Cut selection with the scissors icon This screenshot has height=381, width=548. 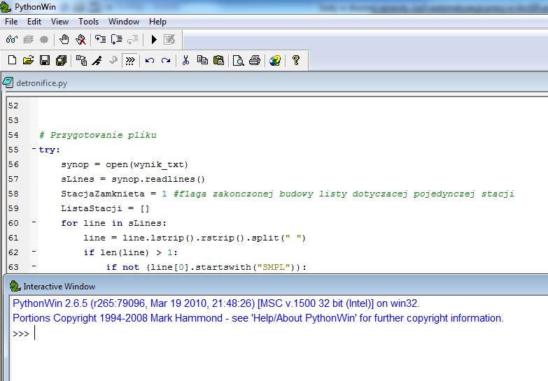185,60
